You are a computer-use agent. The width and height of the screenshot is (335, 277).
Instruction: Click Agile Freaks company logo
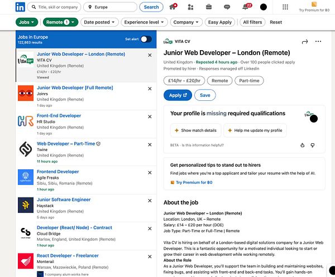point(26,177)
